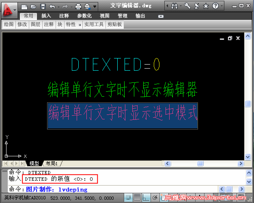Screen dimensions: 254x203
Task: Click drawing vertical scrollbar up arrow
Action: coord(248,36)
